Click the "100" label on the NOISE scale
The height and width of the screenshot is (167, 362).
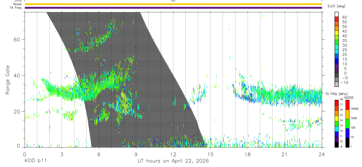pos(353,128)
